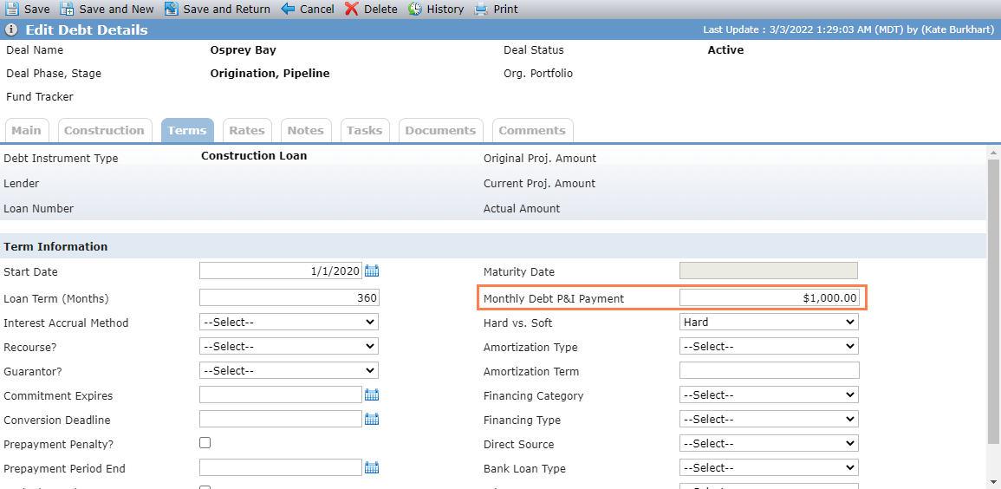Open the Bank Loan Type dropdown
This screenshot has width=1001, height=489.
(769, 467)
